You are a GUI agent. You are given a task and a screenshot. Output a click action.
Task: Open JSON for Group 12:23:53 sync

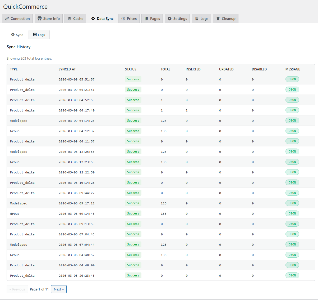click(x=292, y=162)
